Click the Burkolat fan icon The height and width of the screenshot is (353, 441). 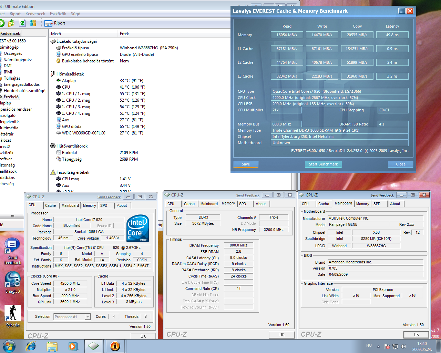59,153
